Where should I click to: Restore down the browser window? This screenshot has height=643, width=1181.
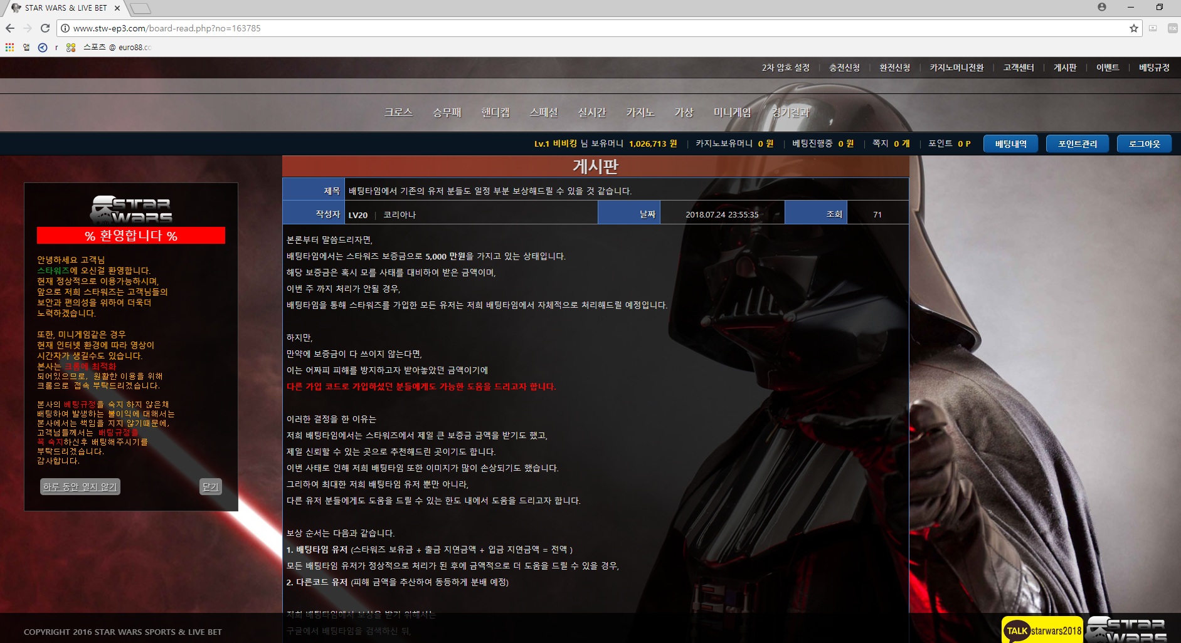pyautogui.click(x=1160, y=8)
